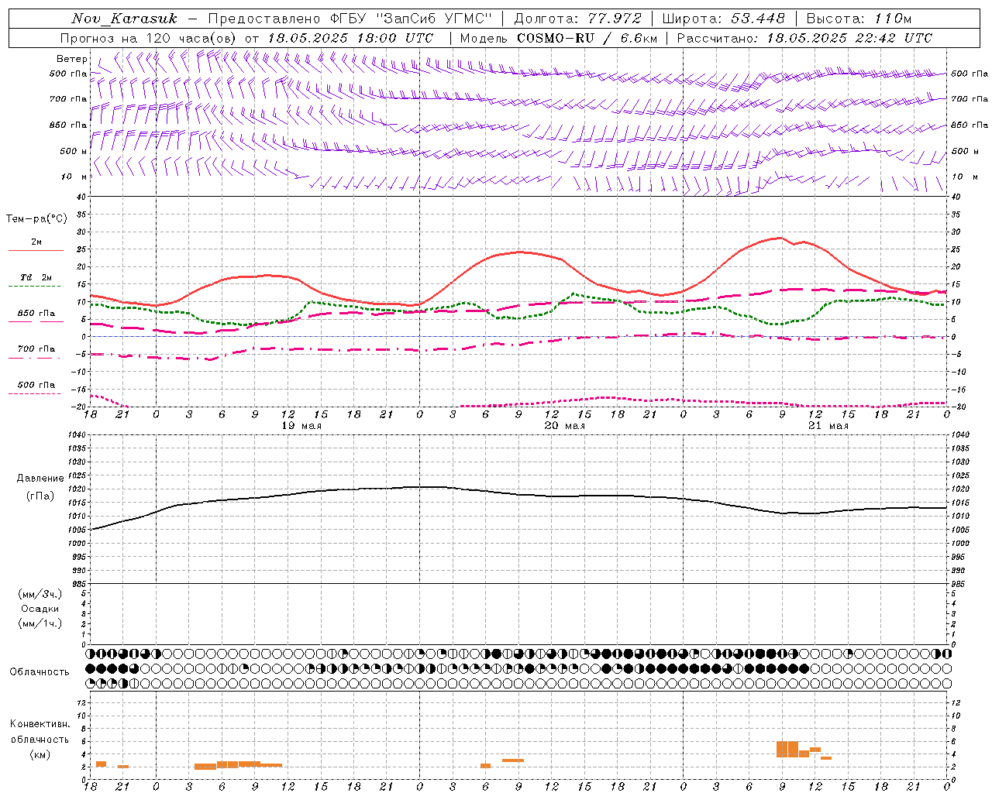992x793 pixels.
Task: Select the (мм/3ч.) precipitation unit label
Action: tap(40, 594)
